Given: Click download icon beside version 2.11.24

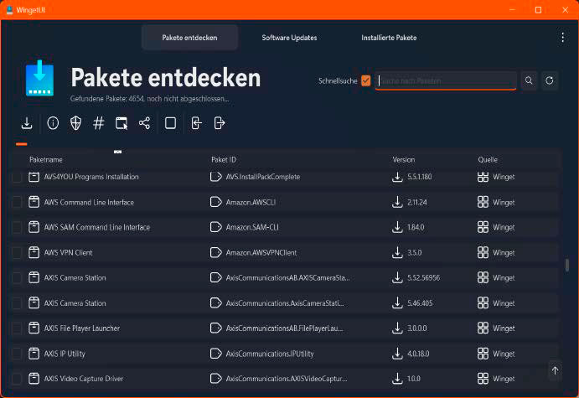Looking at the screenshot, I should coord(397,202).
